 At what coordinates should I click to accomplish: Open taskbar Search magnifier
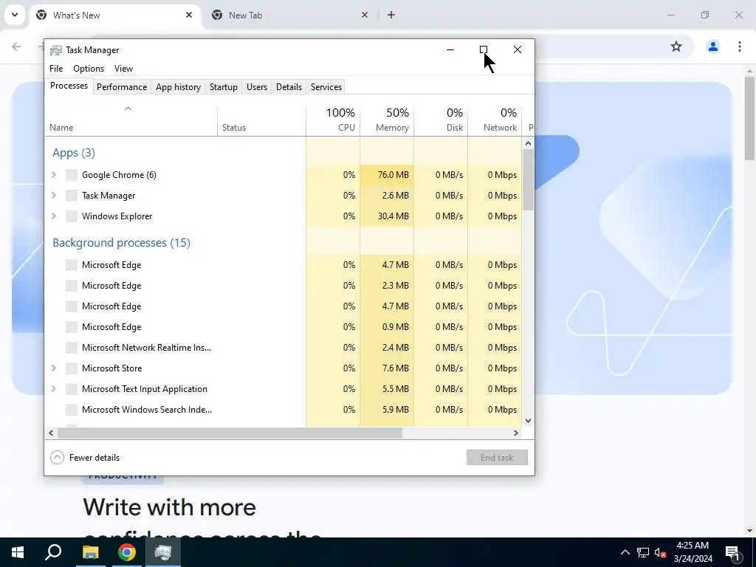tap(53, 552)
